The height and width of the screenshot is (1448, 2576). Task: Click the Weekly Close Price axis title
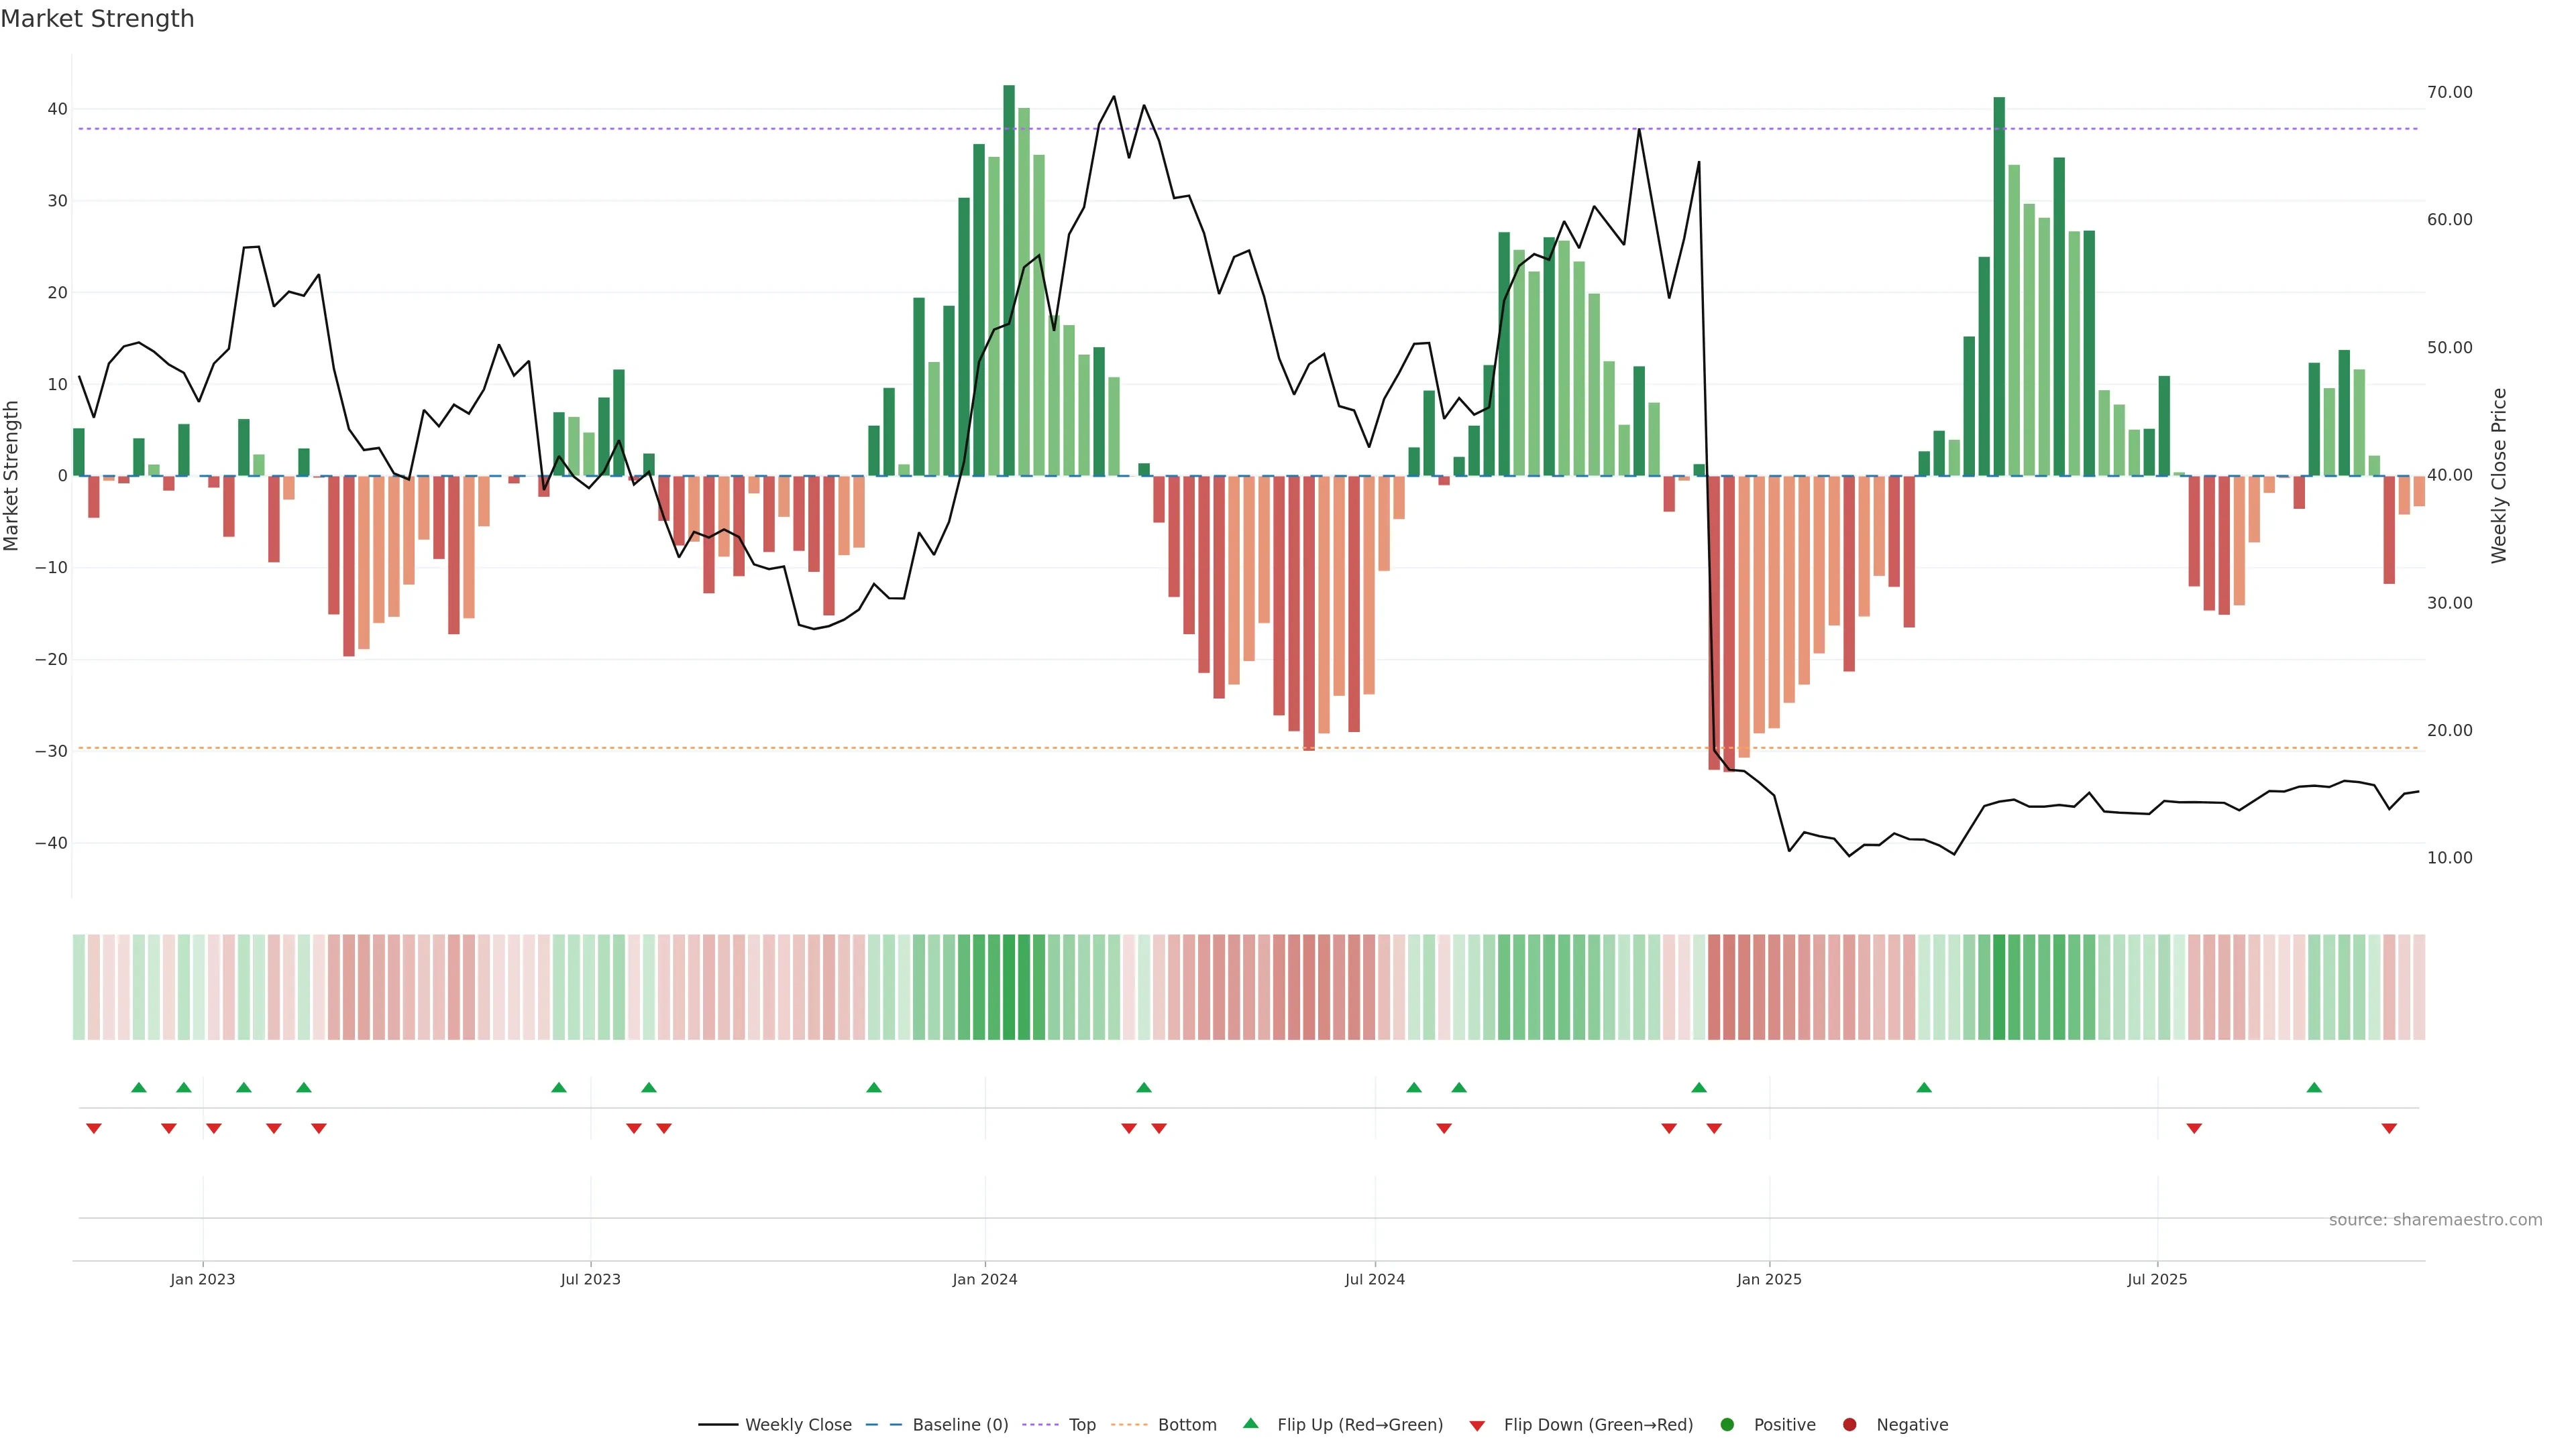2499,476
